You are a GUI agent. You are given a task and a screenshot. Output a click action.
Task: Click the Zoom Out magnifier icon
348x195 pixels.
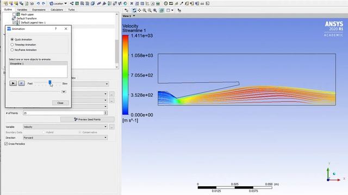(150, 10)
